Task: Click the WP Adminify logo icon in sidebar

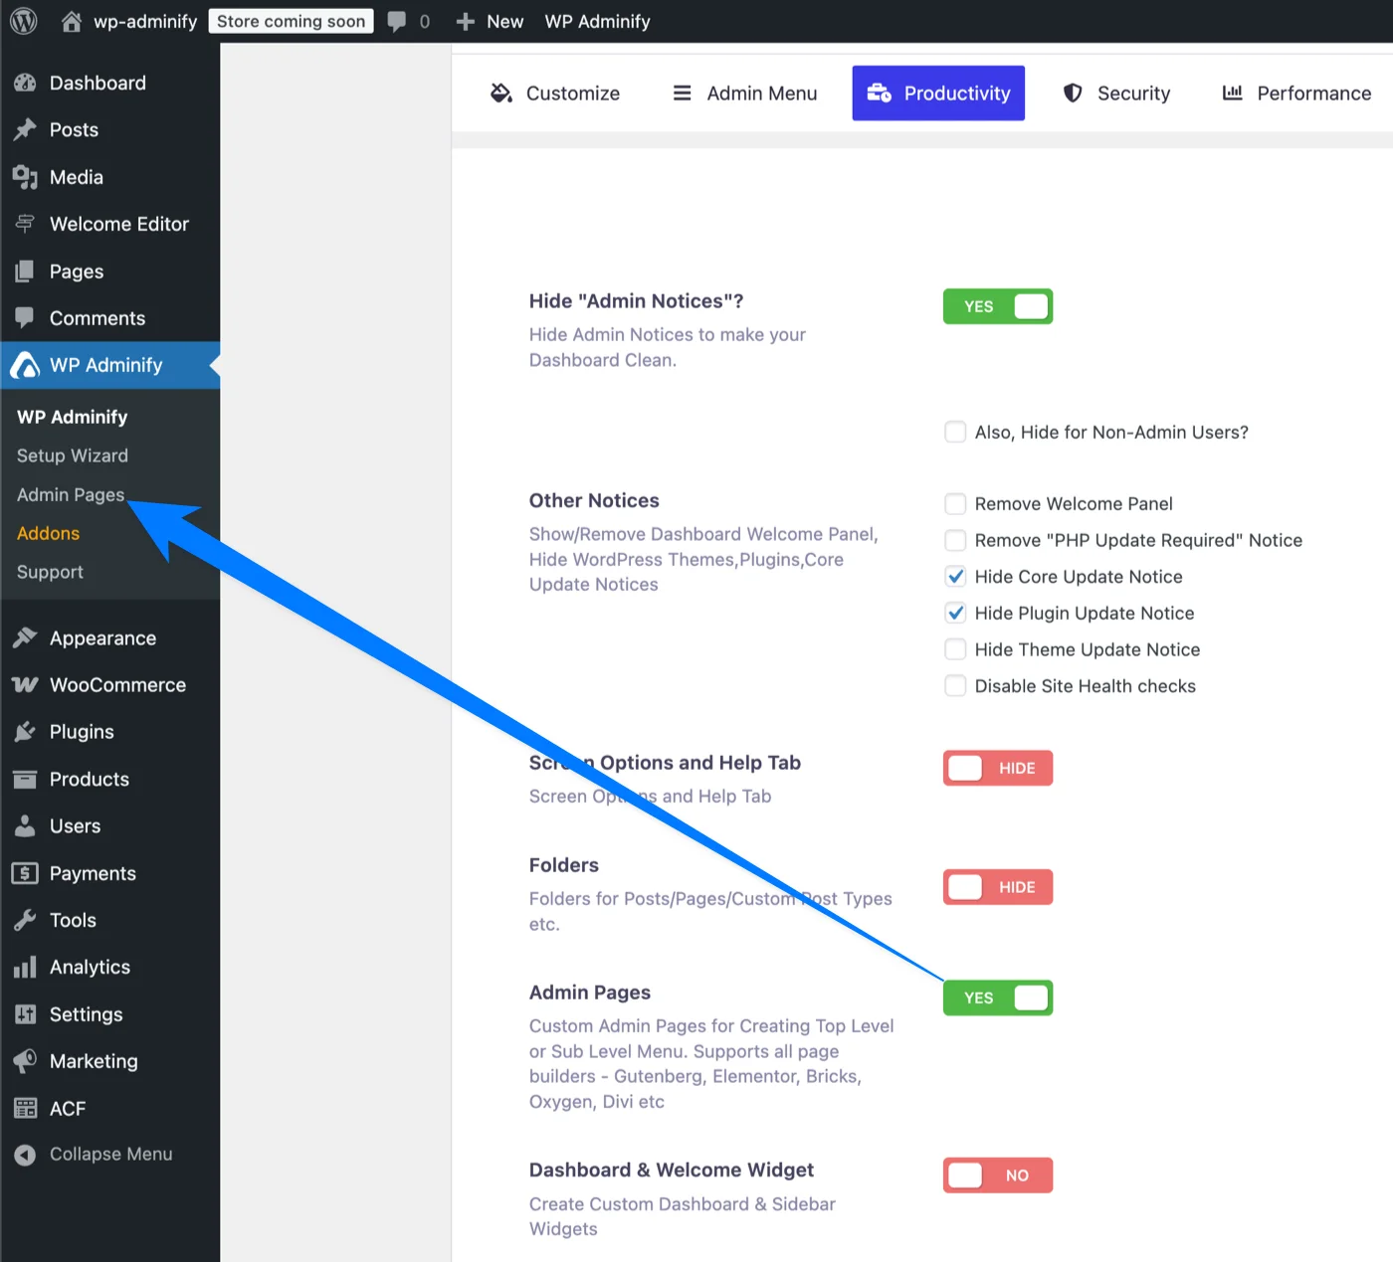Action: pos(25,366)
